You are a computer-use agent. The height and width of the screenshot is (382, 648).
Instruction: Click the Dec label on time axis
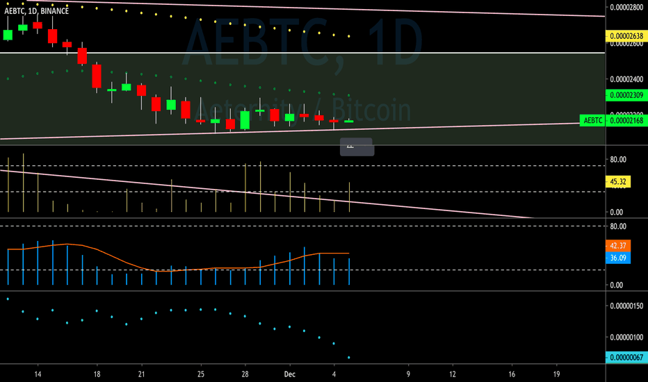click(x=290, y=374)
